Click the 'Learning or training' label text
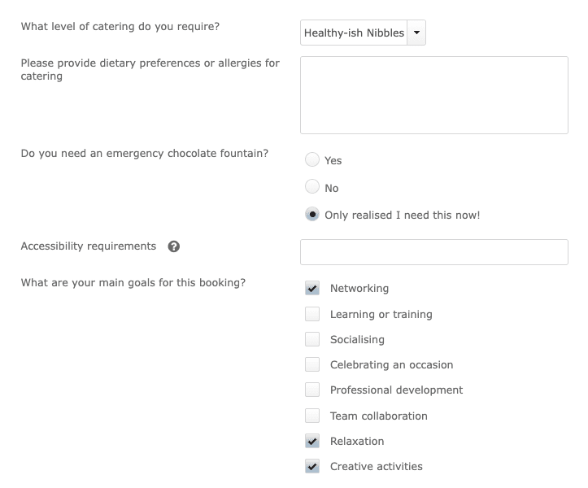The image size is (588, 488). [x=381, y=314]
